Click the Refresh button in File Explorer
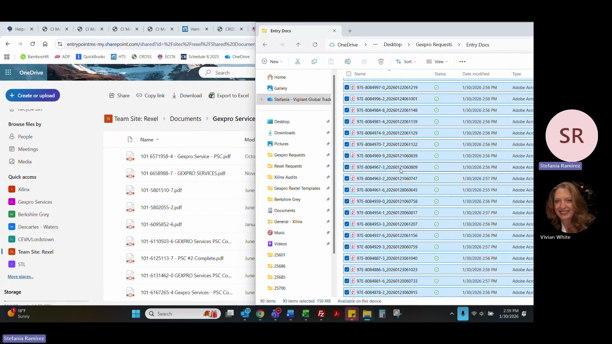This screenshot has width=612, height=344. (315, 45)
